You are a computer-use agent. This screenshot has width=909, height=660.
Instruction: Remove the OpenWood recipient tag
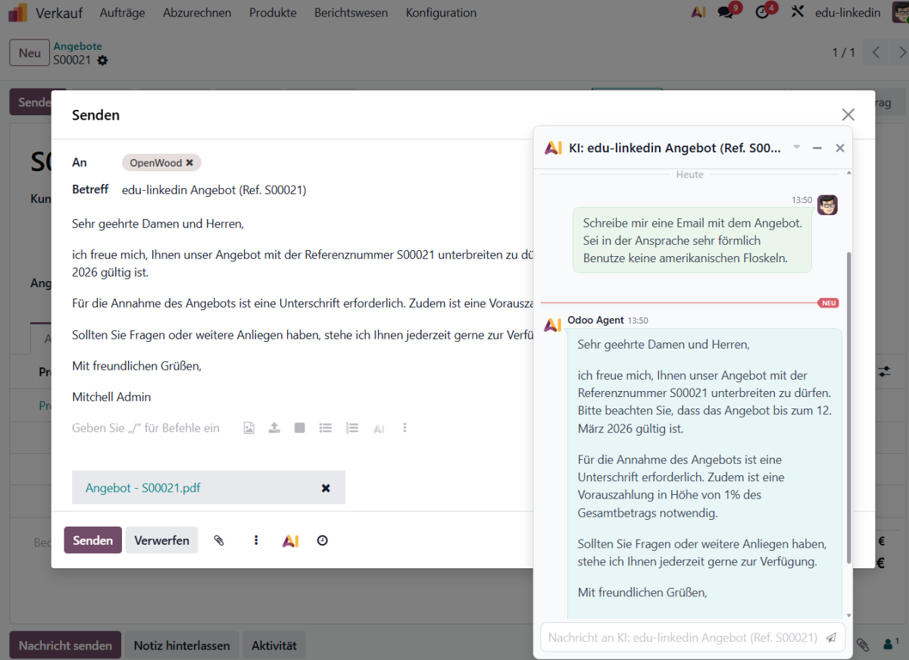[189, 163]
